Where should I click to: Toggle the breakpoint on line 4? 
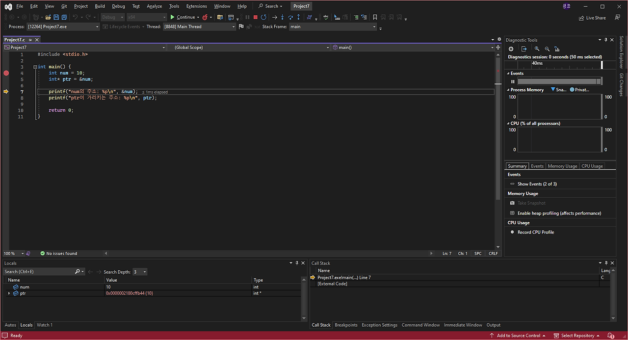pos(6,73)
